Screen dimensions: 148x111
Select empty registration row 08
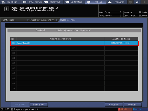click(74, 78)
